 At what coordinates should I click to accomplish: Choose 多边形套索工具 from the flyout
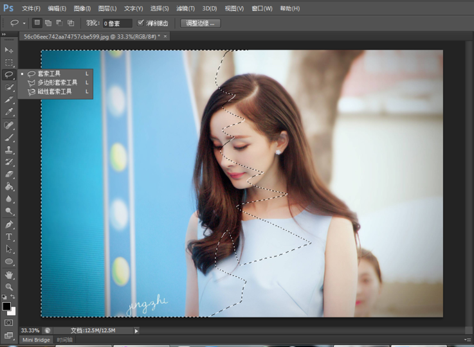(x=57, y=83)
